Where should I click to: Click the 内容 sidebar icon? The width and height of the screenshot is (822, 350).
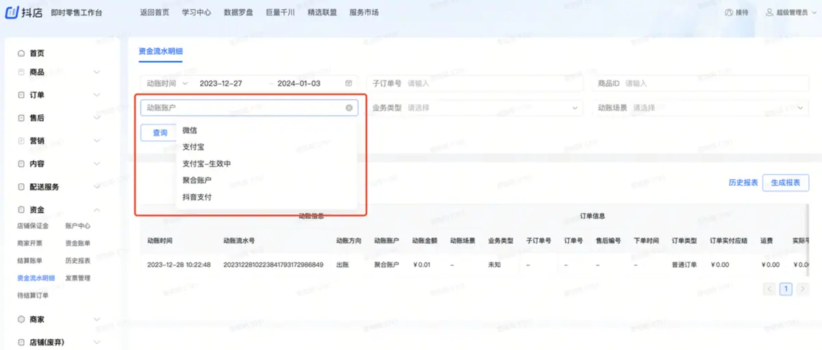(21, 164)
